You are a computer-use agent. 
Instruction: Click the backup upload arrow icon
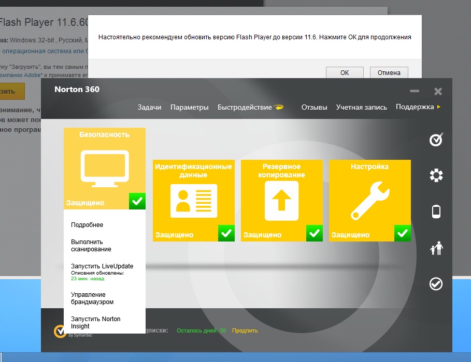281,200
